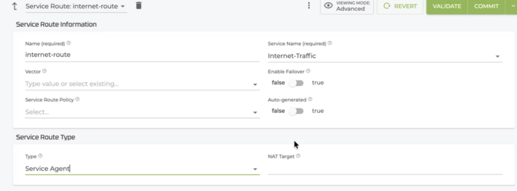Click the Viewing Mode eye icon
The image size is (517, 191).
[x=328, y=5]
